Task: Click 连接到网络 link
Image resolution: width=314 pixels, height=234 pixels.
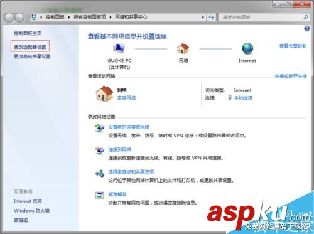Action: pos(119,149)
